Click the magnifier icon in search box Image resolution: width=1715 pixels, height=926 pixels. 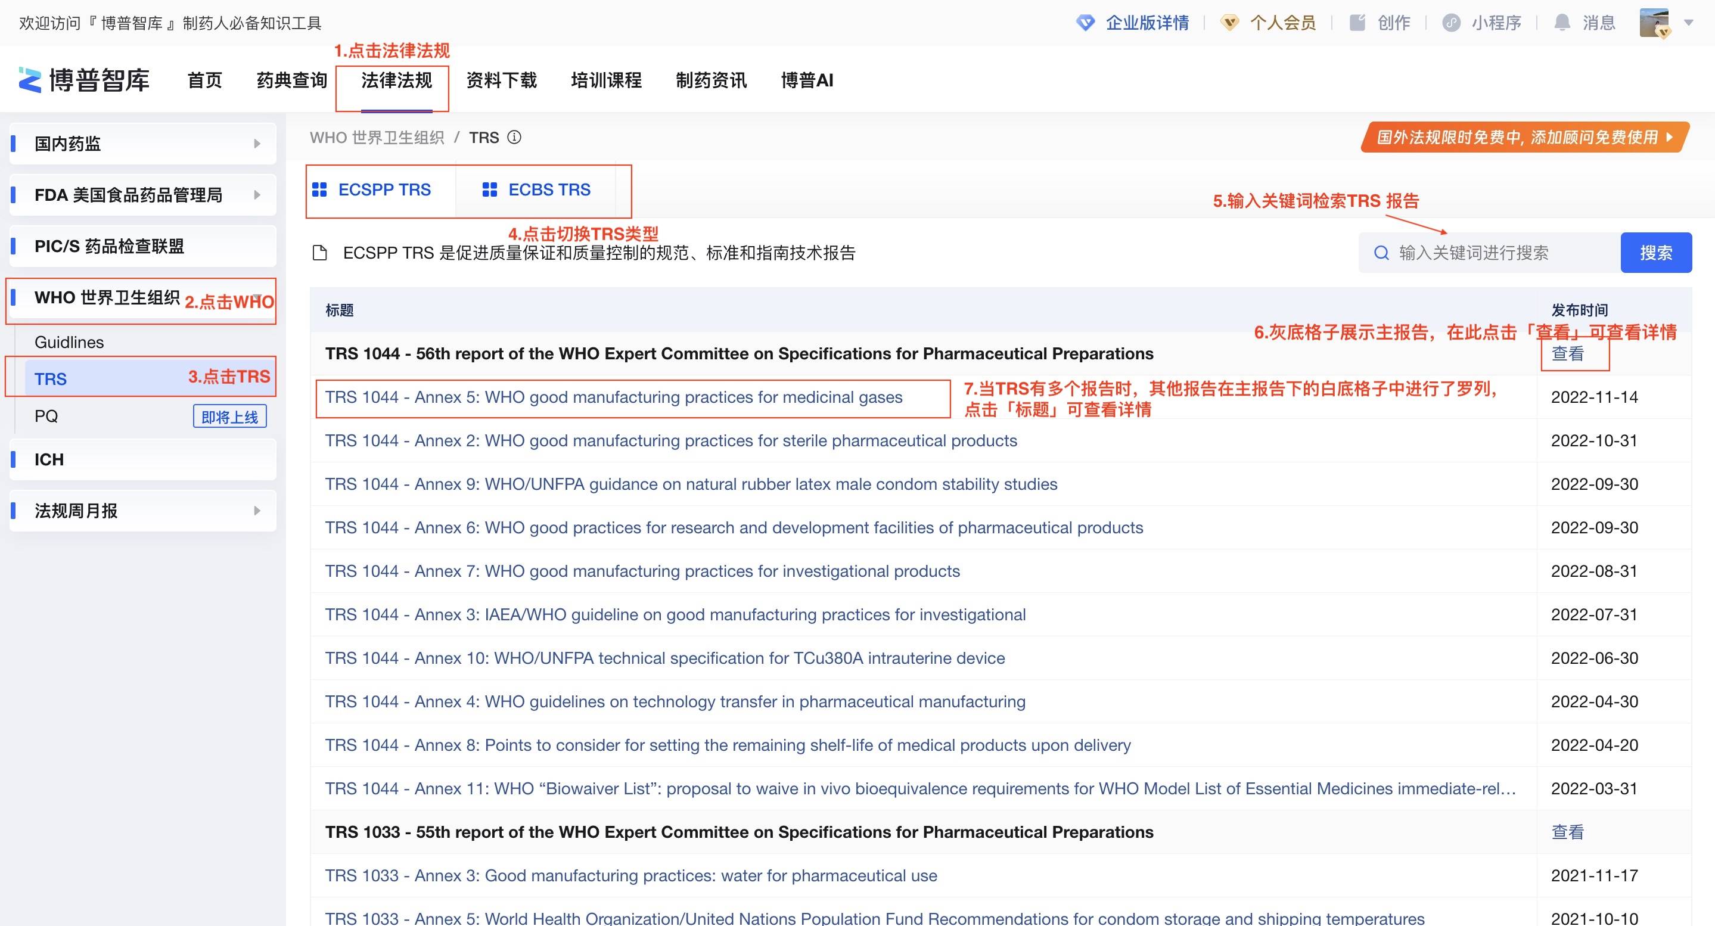[1381, 253]
